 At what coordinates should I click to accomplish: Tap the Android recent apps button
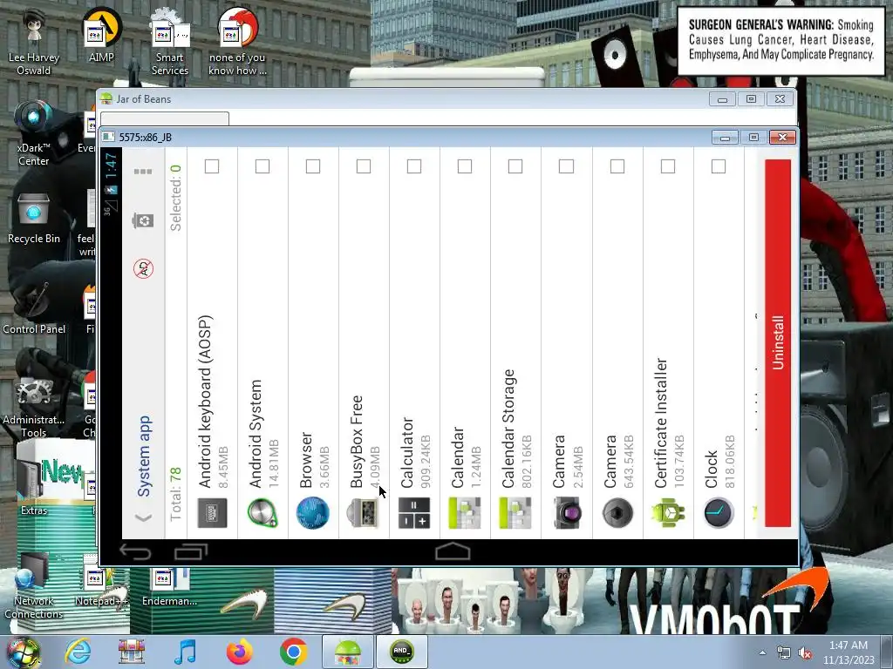point(191,551)
